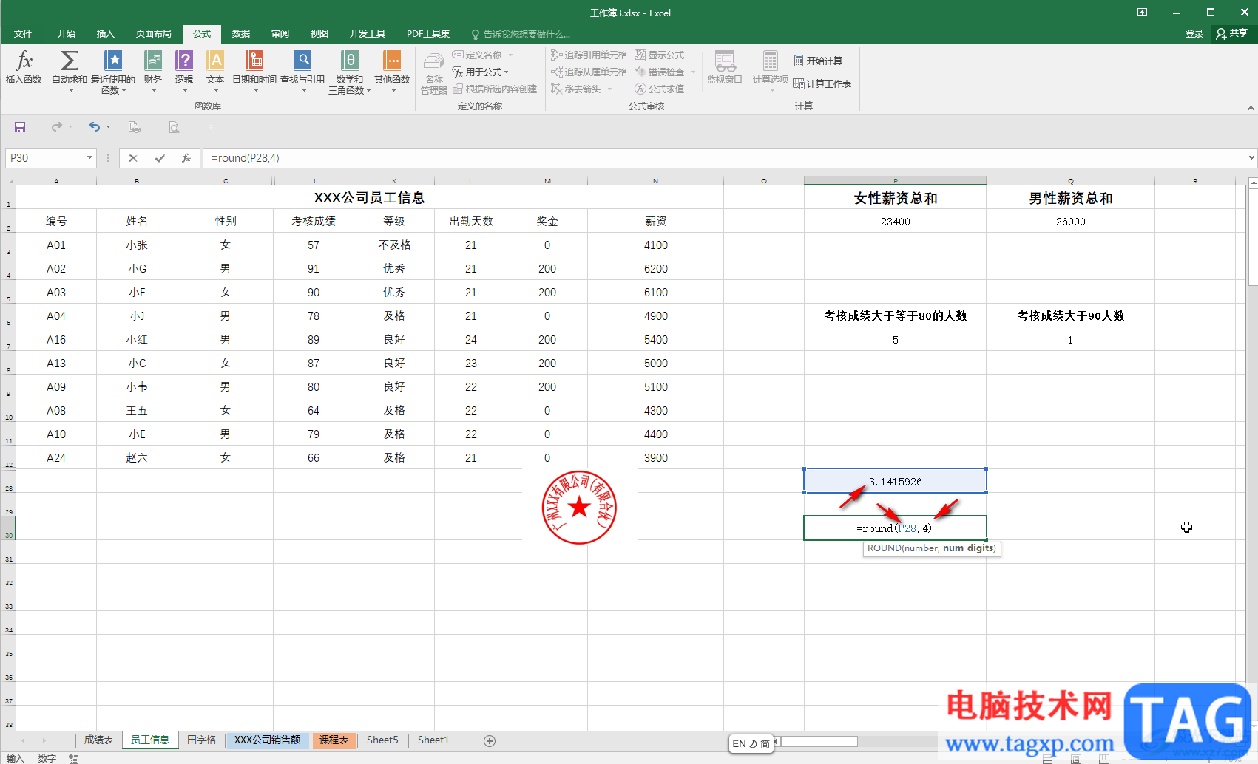Image resolution: width=1258 pixels, height=764 pixels.
Task: Click Calculate Now (开始计算)
Action: point(818,61)
